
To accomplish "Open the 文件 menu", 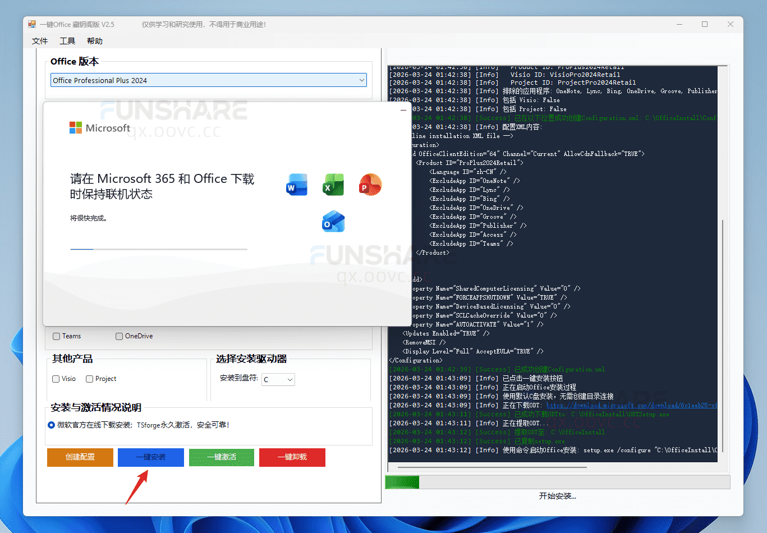I will [x=40, y=41].
